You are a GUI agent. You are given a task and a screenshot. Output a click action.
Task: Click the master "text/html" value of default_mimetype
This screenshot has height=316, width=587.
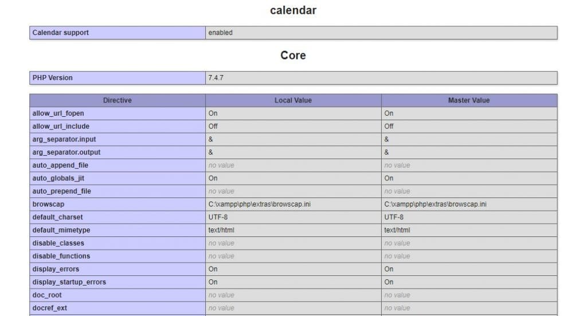click(x=397, y=230)
